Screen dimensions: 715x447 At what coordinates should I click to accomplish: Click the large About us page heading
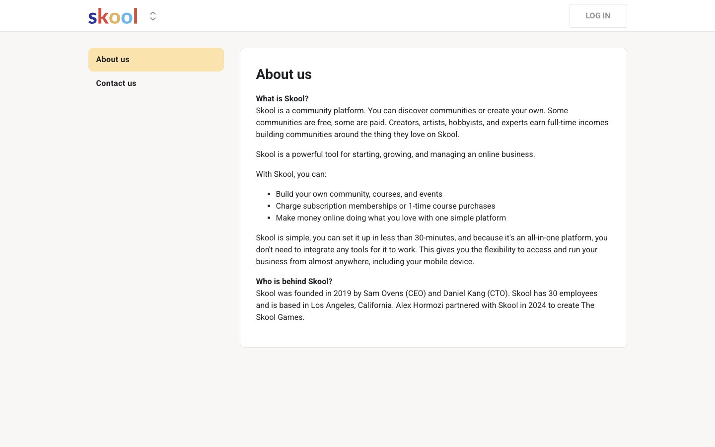tap(284, 74)
